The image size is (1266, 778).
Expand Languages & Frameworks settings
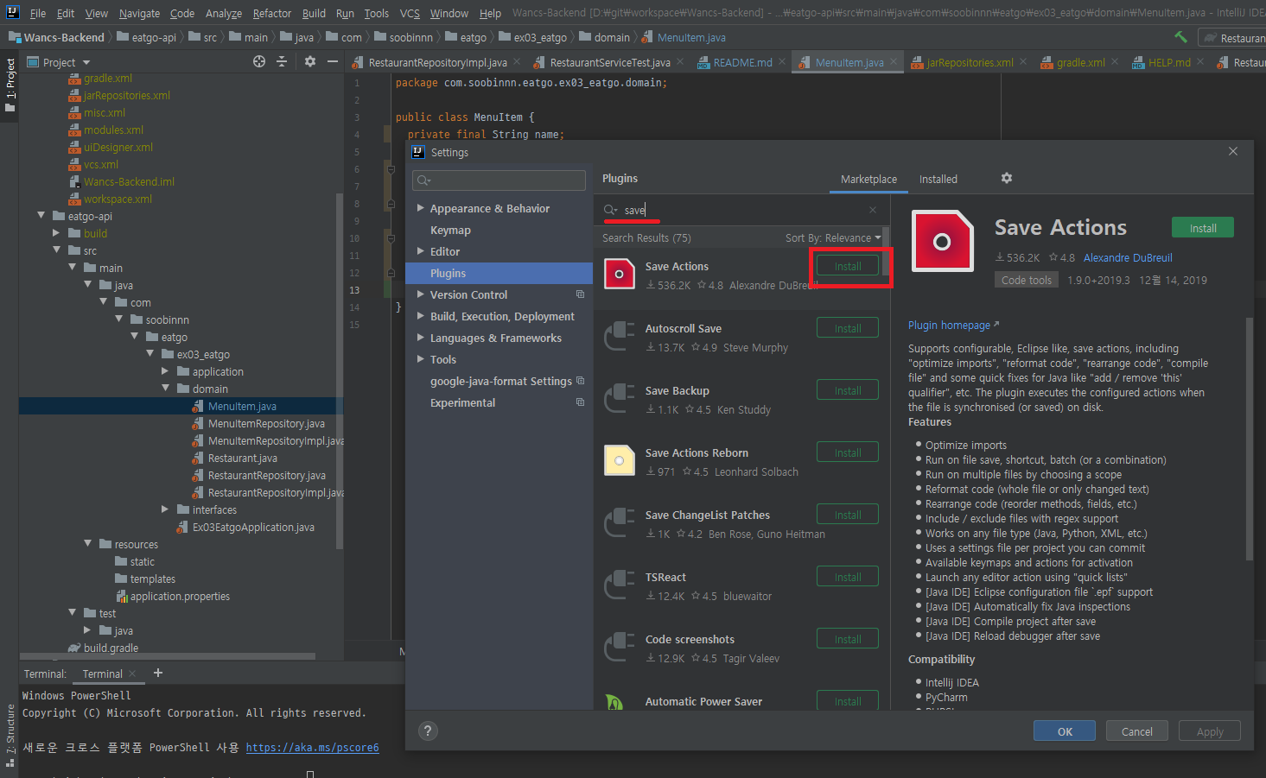pyautogui.click(x=421, y=338)
